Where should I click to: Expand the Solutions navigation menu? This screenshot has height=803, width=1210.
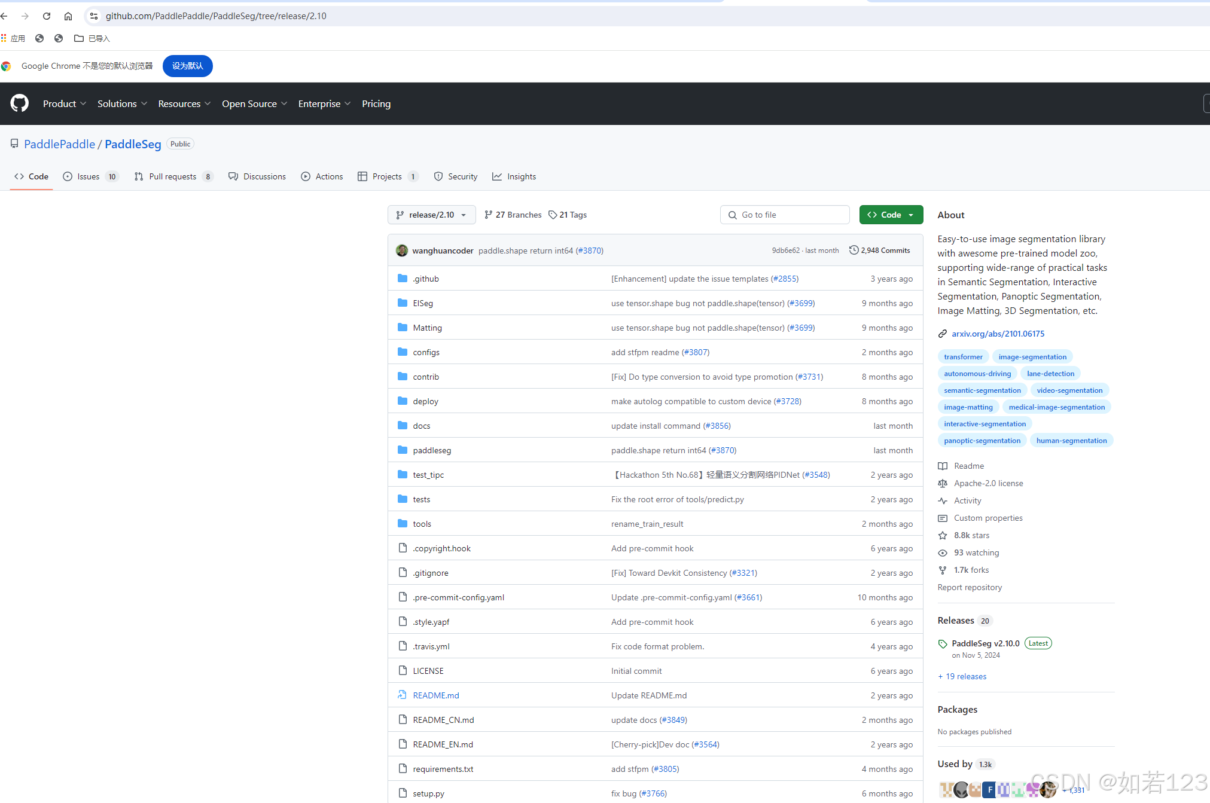122,103
